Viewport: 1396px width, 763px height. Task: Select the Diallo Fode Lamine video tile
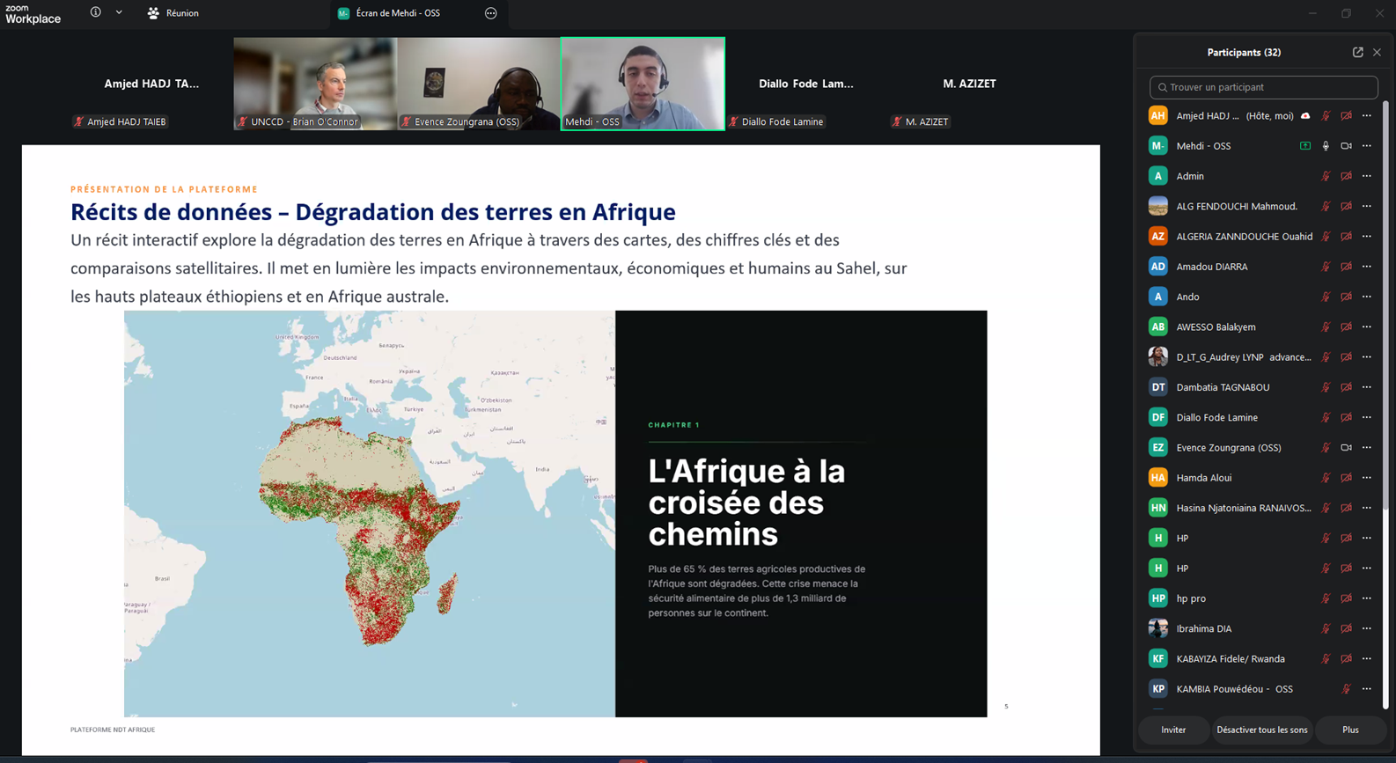[x=806, y=84]
